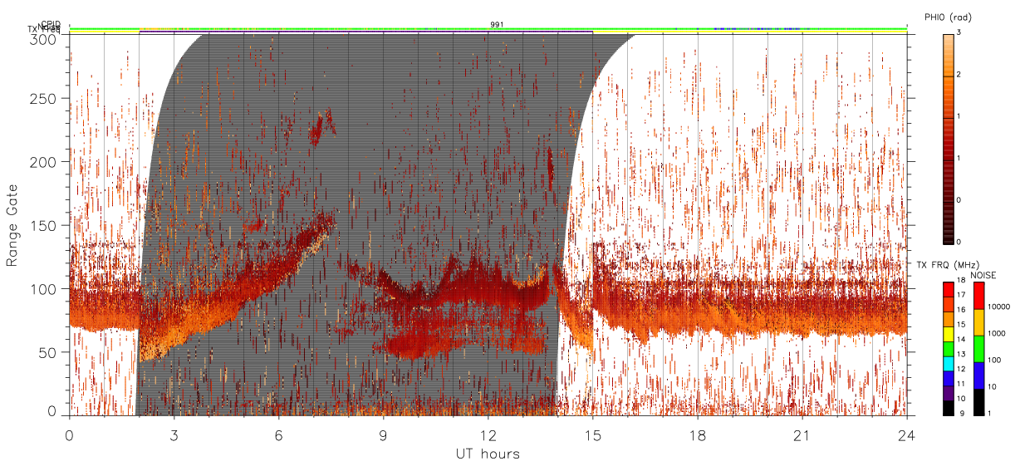Click the '991' label above the plot
The width and height of the screenshot is (1020, 471).
pos(497,24)
